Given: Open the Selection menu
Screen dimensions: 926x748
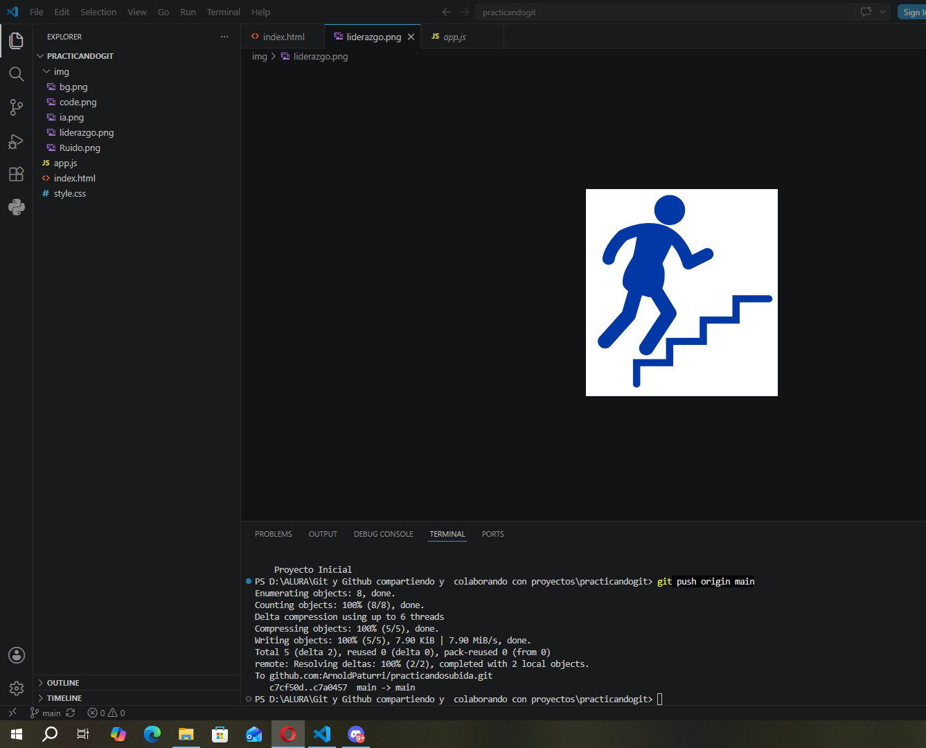Looking at the screenshot, I should (x=98, y=12).
